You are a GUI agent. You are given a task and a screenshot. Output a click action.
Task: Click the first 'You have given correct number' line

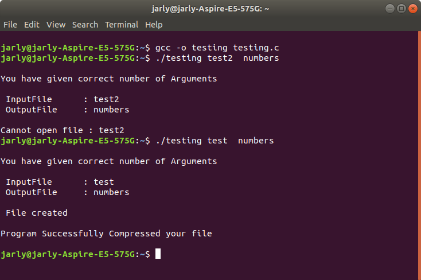pos(109,79)
